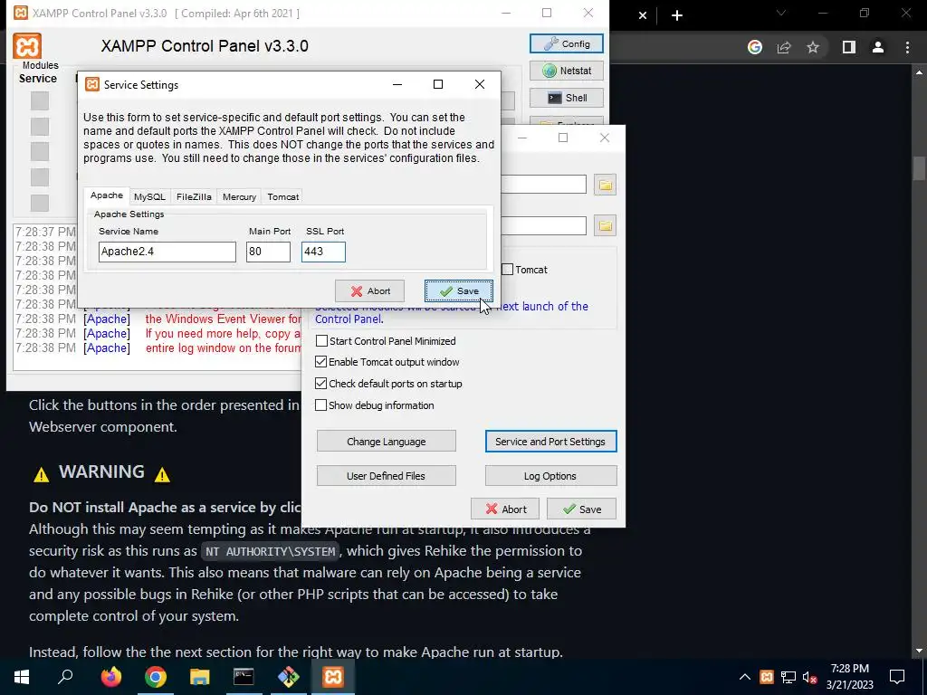Browse for editor using upper folder icon
The image size is (927, 695).
tap(605, 185)
